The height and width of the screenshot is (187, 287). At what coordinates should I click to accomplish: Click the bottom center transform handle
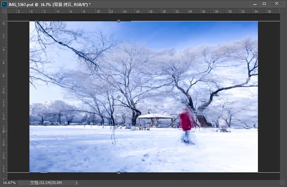(118, 172)
